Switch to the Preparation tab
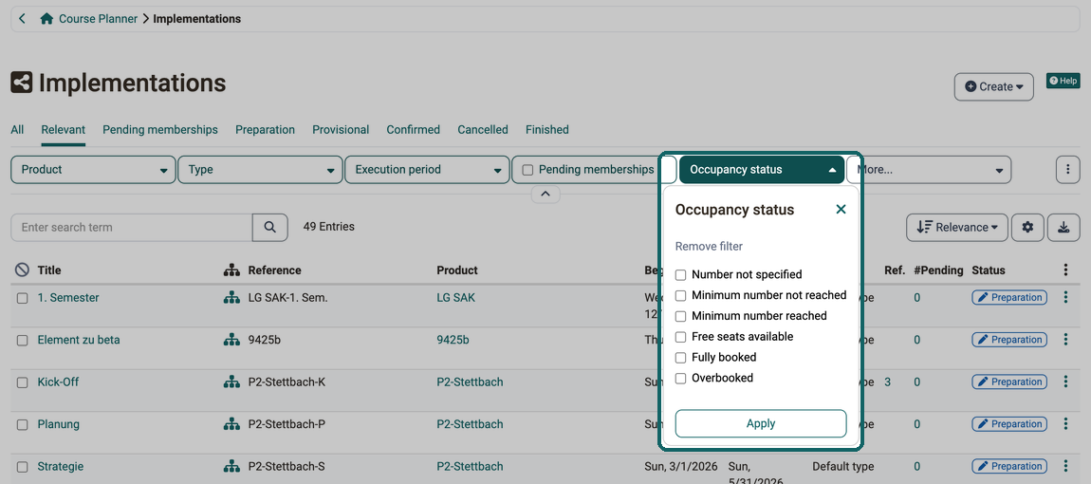The image size is (1091, 484). (x=265, y=129)
